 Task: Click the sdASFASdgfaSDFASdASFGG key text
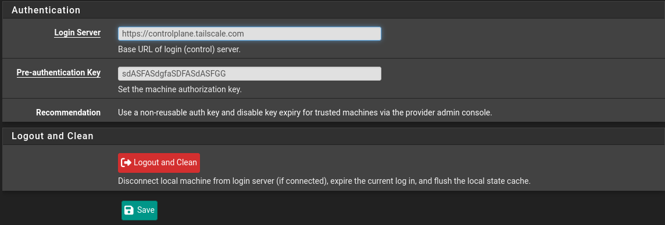point(174,74)
